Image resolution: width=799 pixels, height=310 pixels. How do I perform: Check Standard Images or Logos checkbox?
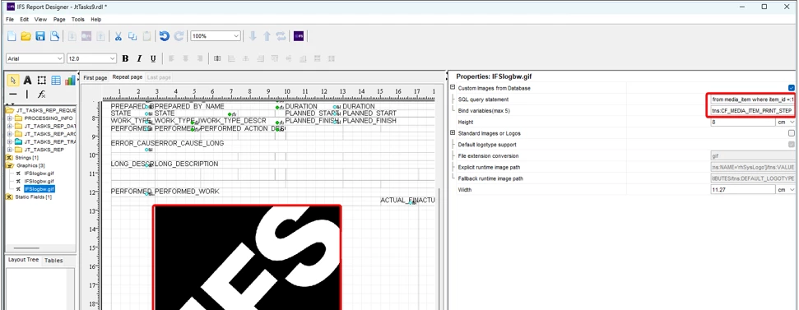click(792, 133)
